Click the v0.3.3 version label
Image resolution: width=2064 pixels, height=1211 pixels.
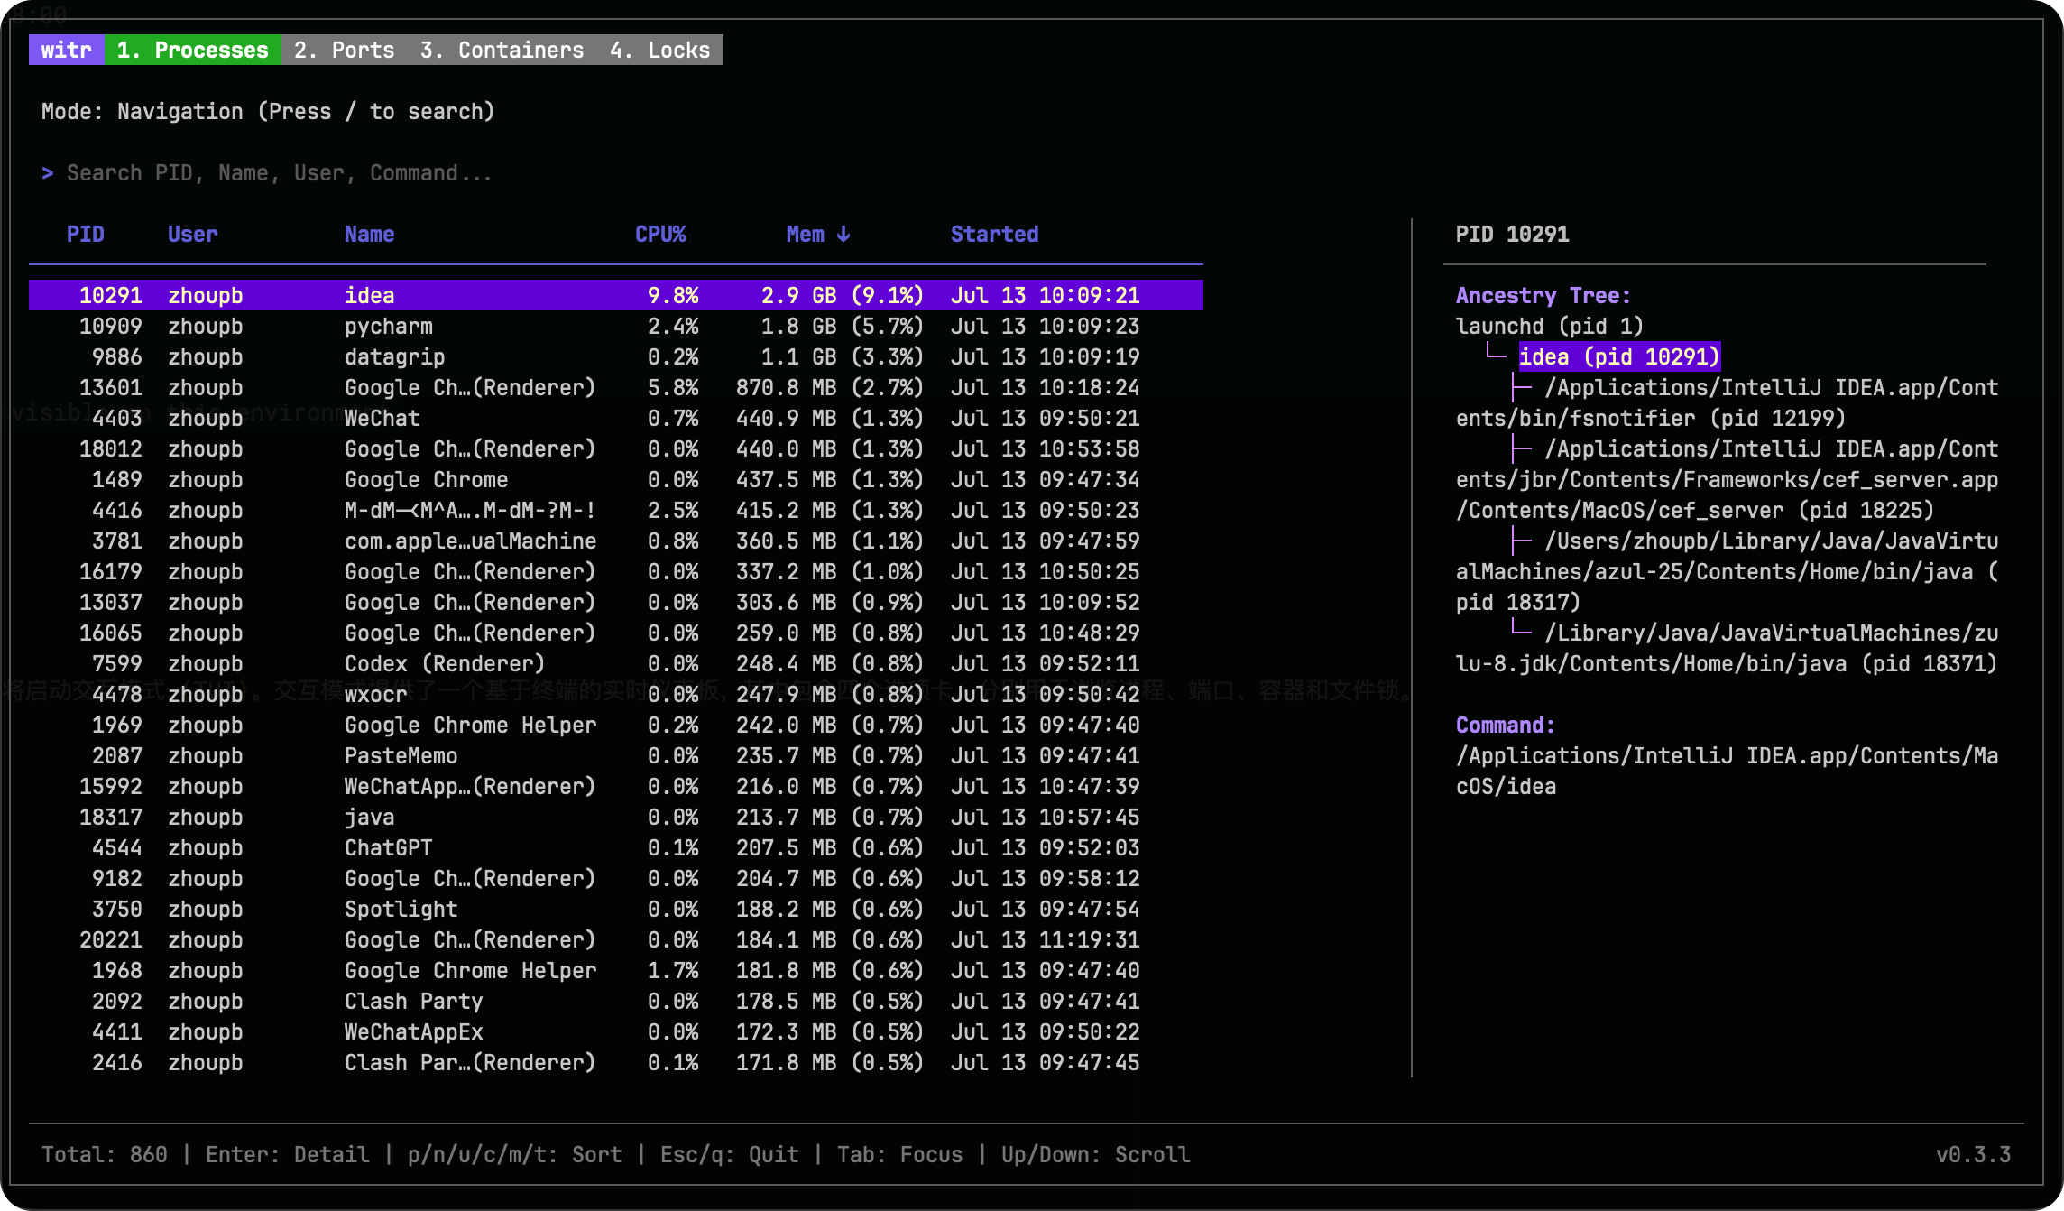(x=1973, y=1154)
